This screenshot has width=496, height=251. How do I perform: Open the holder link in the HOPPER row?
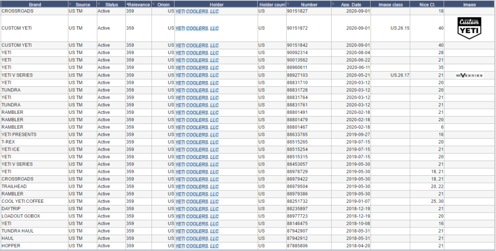[197, 246]
